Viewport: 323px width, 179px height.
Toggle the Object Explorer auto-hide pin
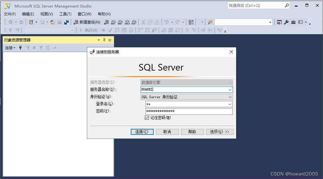pyautogui.click(x=104, y=40)
